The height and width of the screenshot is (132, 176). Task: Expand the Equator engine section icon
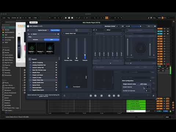pyautogui.click(x=30, y=59)
